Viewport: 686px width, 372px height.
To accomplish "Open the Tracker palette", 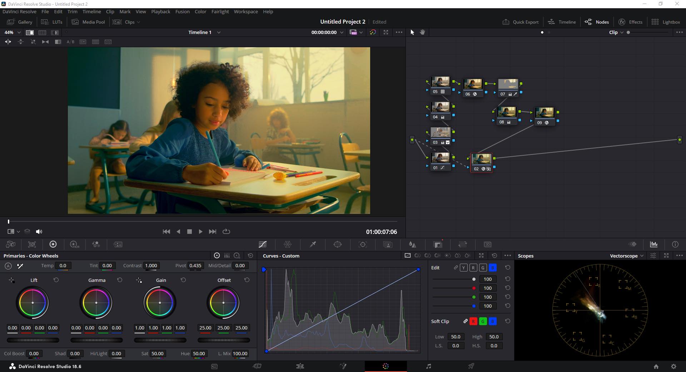I will (x=363, y=244).
